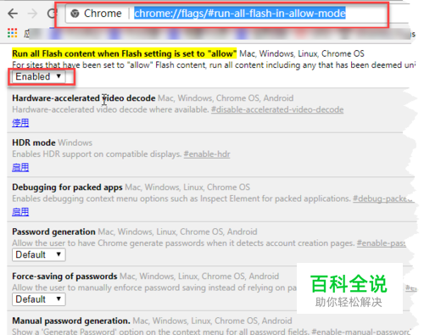Open the Enabled dropdown for Flash content
The height and width of the screenshot is (335, 424).
click(38, 76)
